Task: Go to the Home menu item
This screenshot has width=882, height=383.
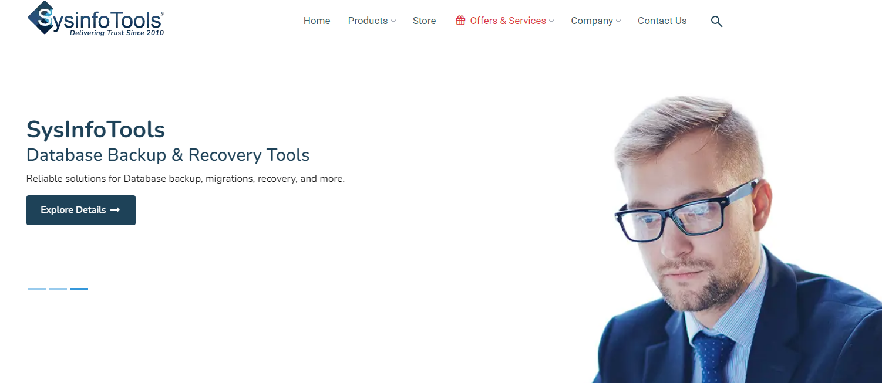Action: (x=317, y=21)
